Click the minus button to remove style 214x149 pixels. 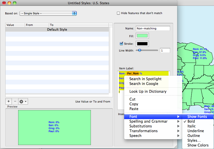coord(15,101)
